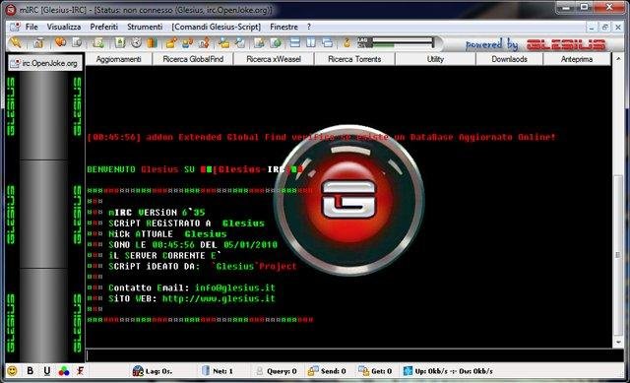Click the Connect lightning bolt toolbar icon

[x=16, y=42]
